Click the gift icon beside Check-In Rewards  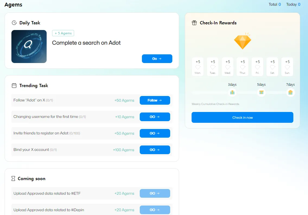[x=194, y=23]
